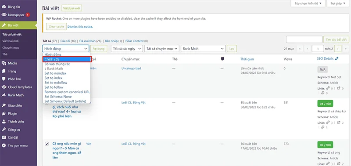Click the Bài viết pin icon
The image size is (351, 166).
pyautogui.click(x=4, y=25)
